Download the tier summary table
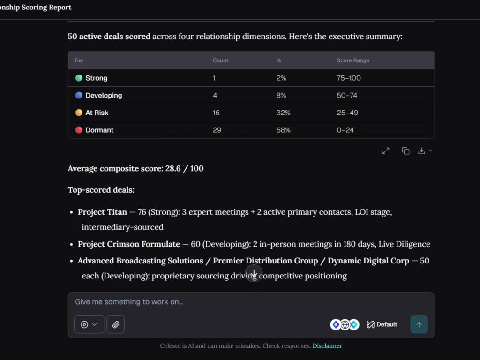The image size is (480, 360). [421, 151]
